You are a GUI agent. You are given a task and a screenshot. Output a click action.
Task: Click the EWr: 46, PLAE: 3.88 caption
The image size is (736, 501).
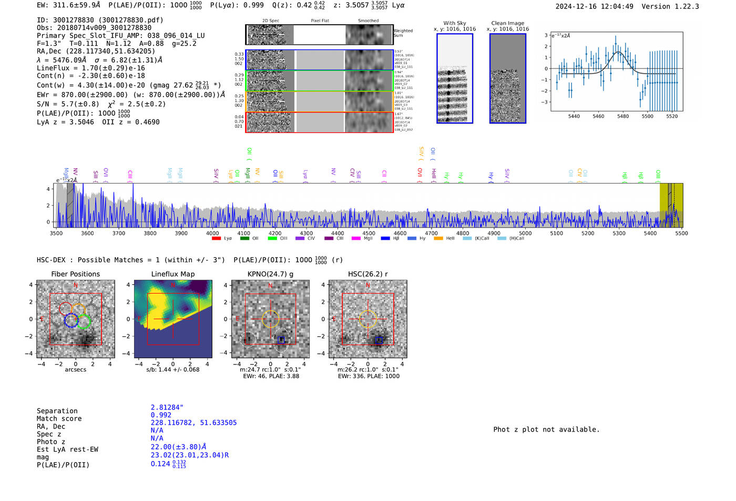[x=270, y=376]
